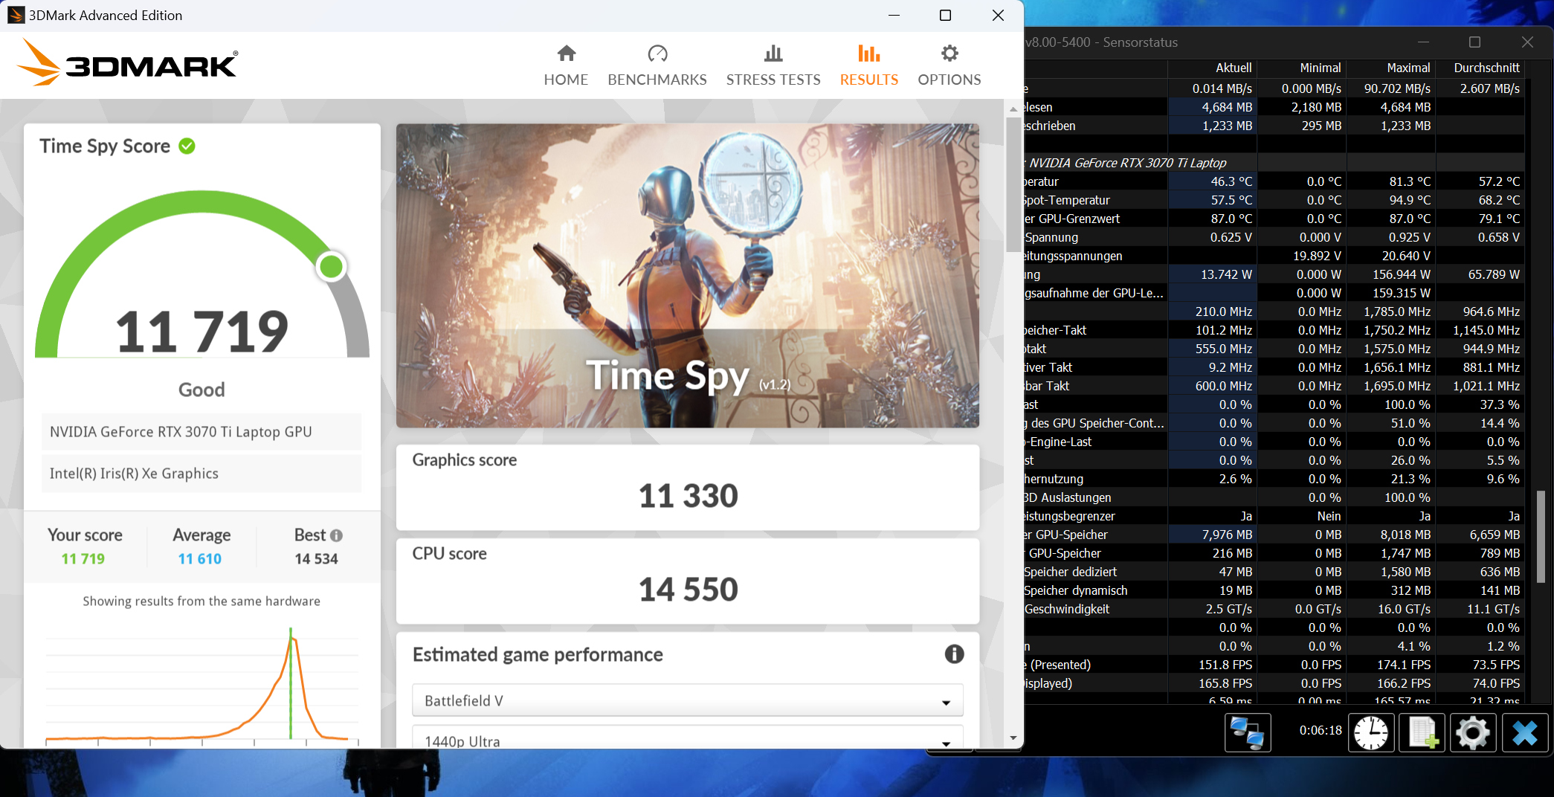1554x797 pixels.
Task: Click the scroll down arrow in 3DMark
Action: 1013,738
